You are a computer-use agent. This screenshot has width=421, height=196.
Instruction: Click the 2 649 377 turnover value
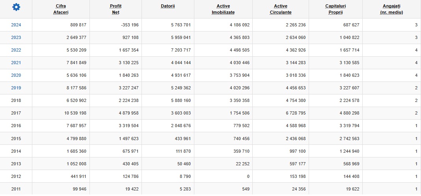point(76,37)
